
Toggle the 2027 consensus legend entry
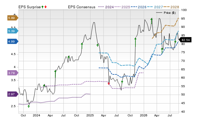(155, 7)
